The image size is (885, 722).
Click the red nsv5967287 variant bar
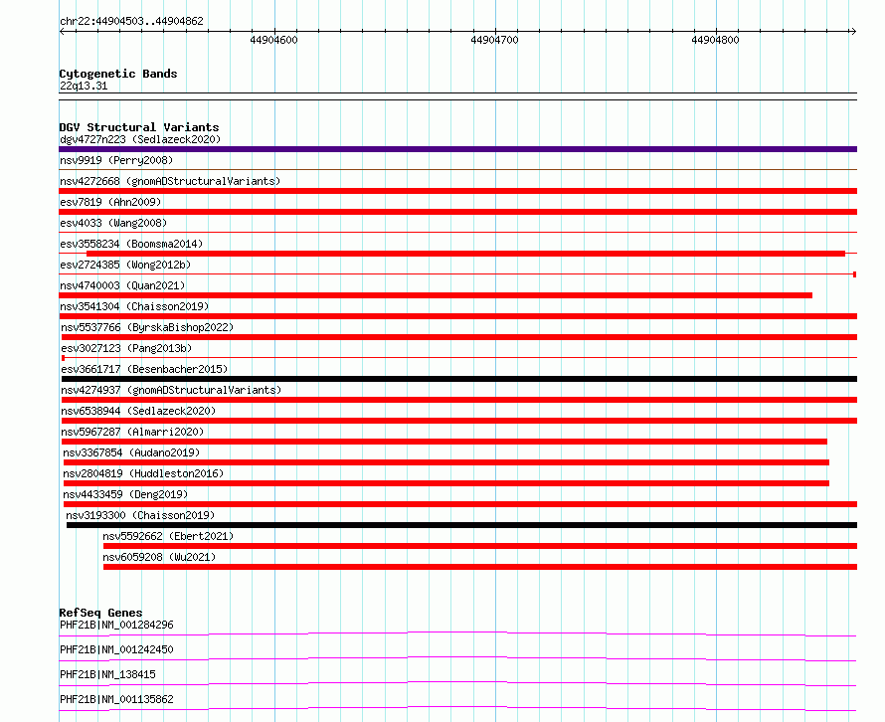pyautogui.click(x=444, y=442)
